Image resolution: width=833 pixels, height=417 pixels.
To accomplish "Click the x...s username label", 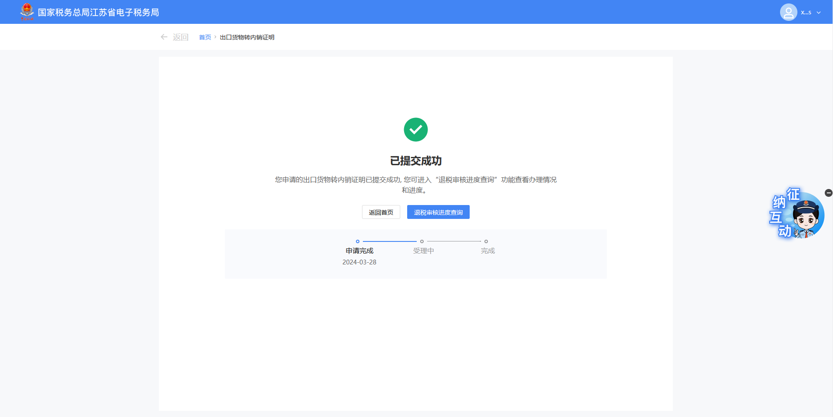I will point(806,13).
